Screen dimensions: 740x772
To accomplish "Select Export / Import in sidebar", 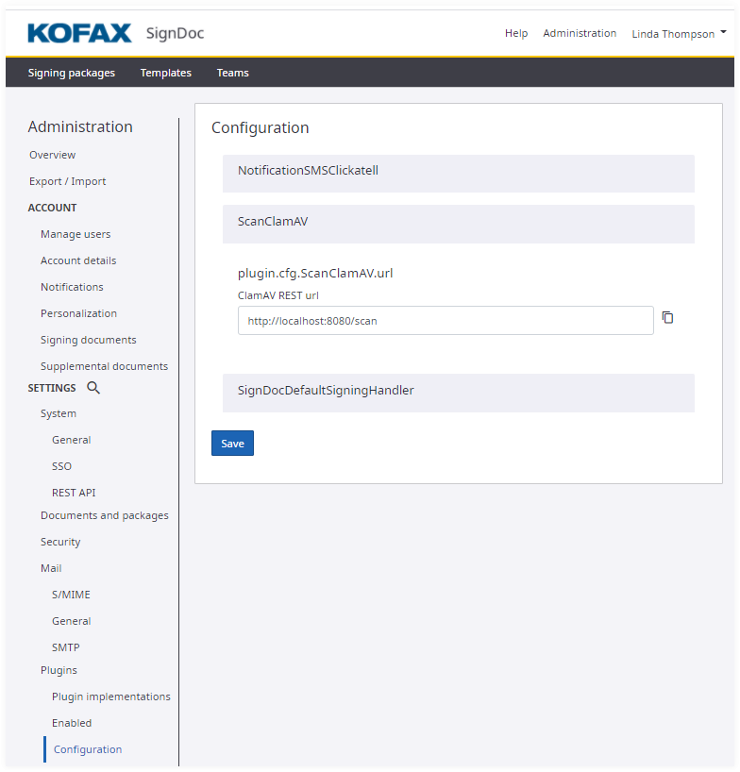I will [x=67, y=181].
